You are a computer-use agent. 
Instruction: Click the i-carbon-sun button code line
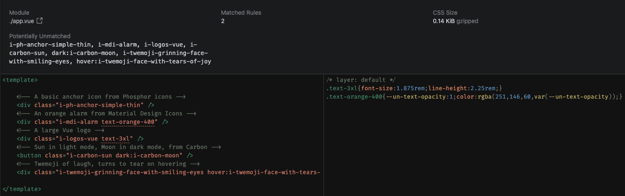[x=105, y=155]
